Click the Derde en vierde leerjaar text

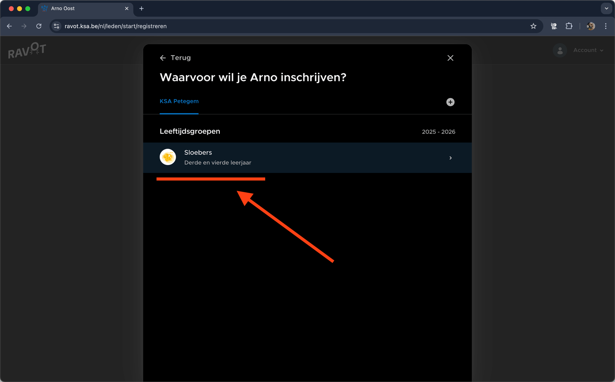[218, 163]
